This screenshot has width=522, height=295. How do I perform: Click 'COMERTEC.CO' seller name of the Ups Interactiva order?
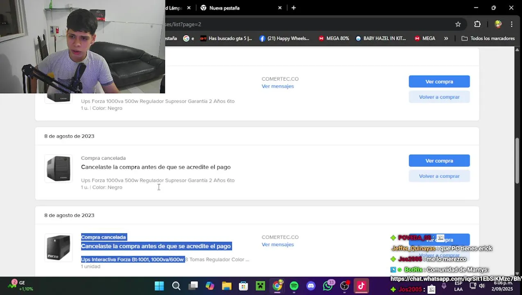tap(280, 237)
